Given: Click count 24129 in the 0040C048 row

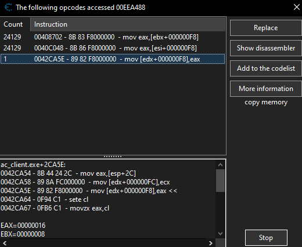Looking at the screenshot, I should pyautogui.click(x=12, y=48).
